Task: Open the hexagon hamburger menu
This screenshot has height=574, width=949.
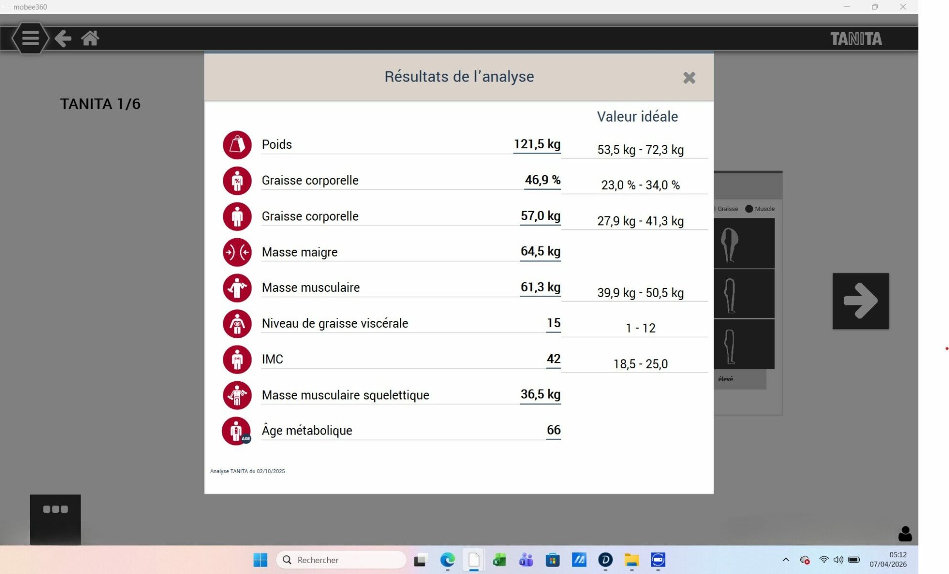Action: click(30, 38)
